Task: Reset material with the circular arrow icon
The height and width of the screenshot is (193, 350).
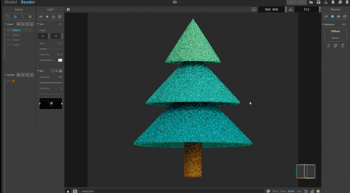Action: point(328,46)
